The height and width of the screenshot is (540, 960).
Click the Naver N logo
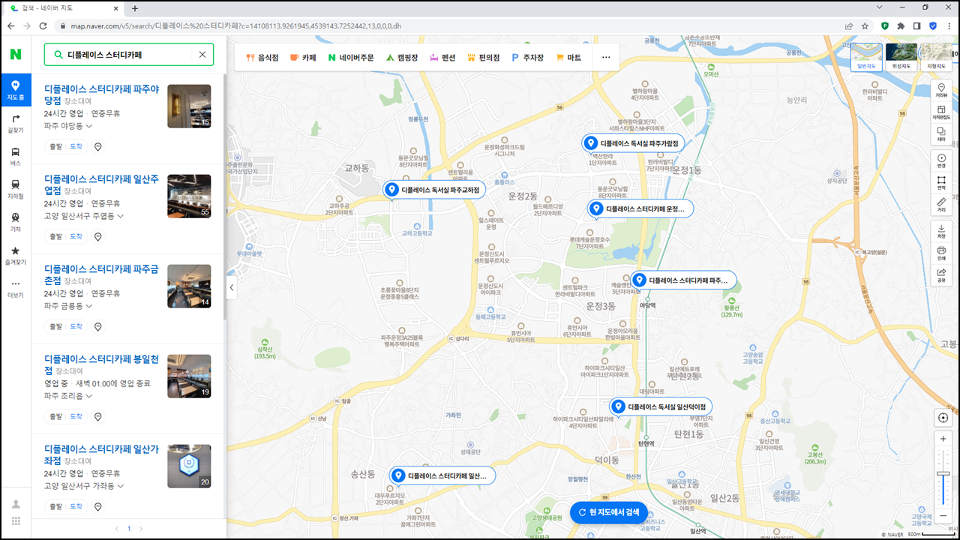point(16,54)
